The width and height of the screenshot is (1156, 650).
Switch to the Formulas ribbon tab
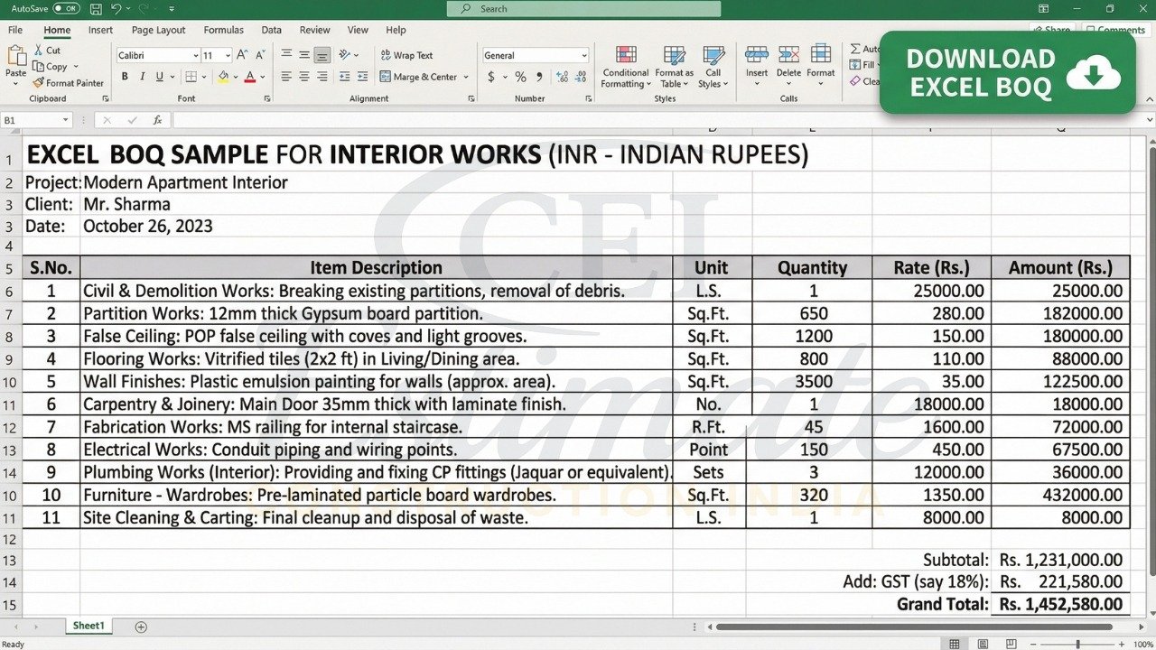pyautogui.click(x=223, y=30)
